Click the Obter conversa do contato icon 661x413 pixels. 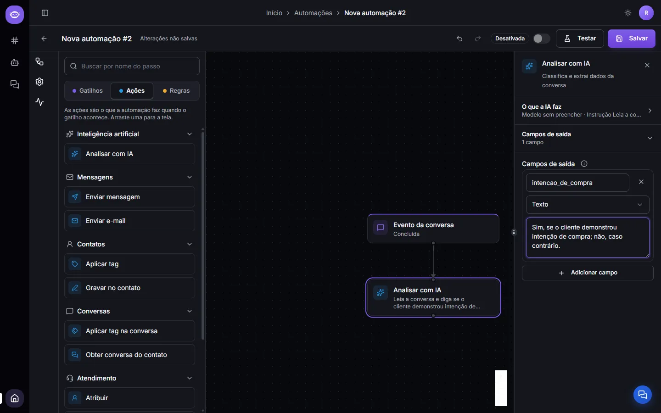[75, 355]
